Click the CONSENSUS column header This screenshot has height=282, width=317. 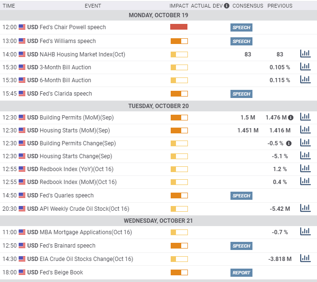click(x=249, y=6)
